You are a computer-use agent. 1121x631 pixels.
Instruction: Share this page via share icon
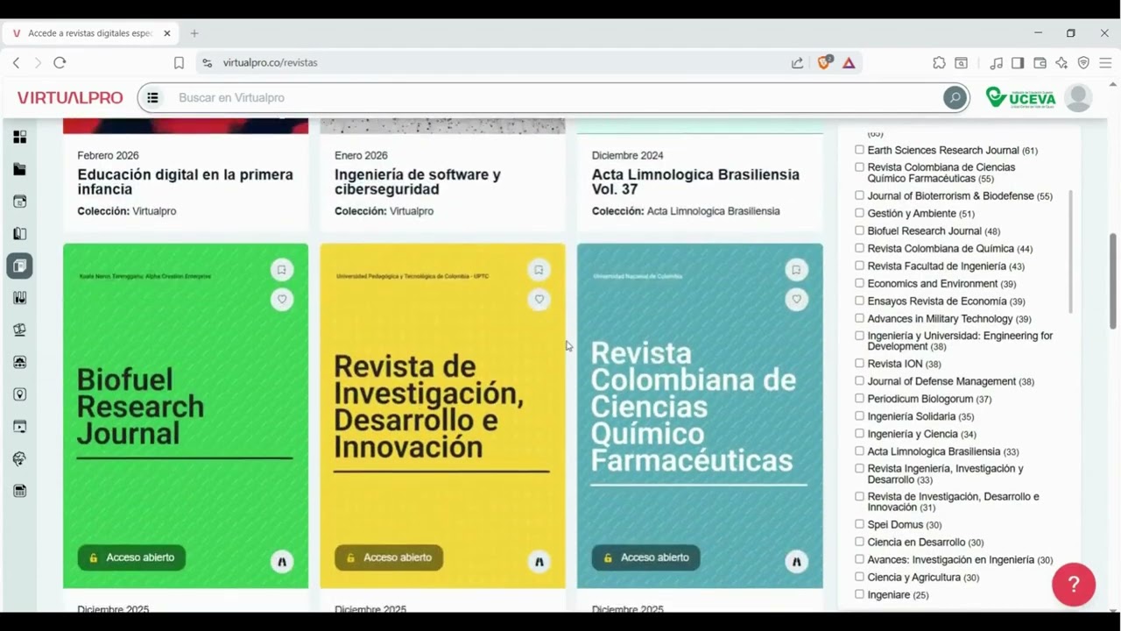[797, 63]
